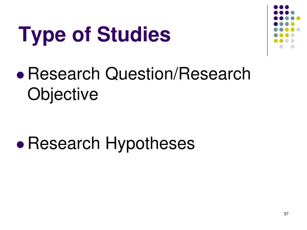This screenshot has height=230, width=307.
Task: Click the bottom-right lavender dot
Action: coord(293,46)
